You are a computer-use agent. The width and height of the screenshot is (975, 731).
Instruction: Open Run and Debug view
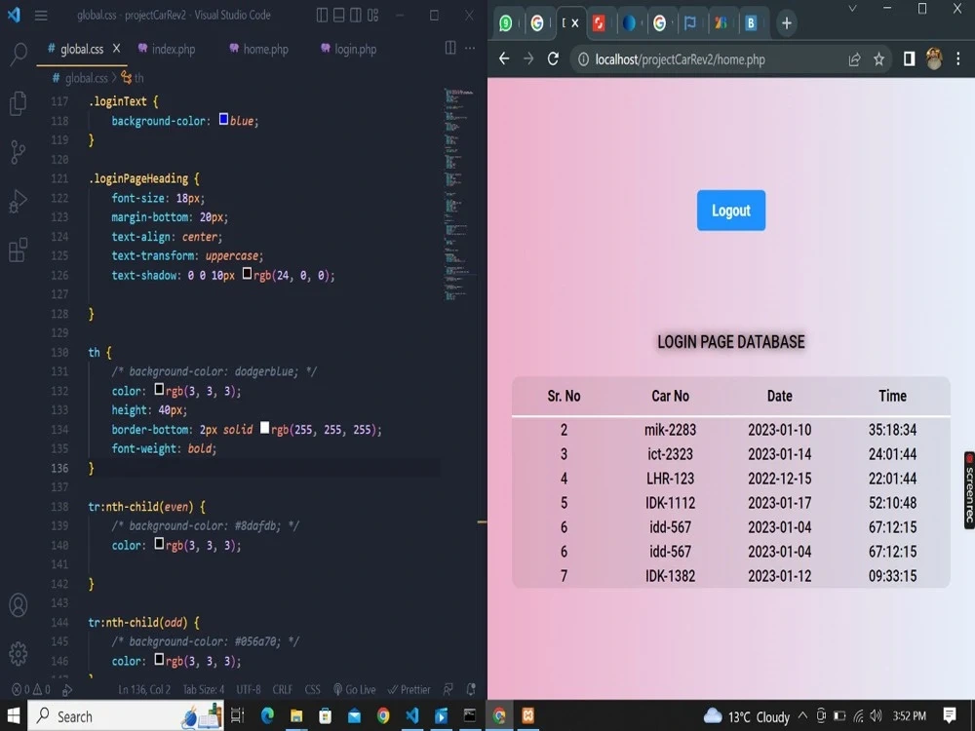(x=19, y=202)
